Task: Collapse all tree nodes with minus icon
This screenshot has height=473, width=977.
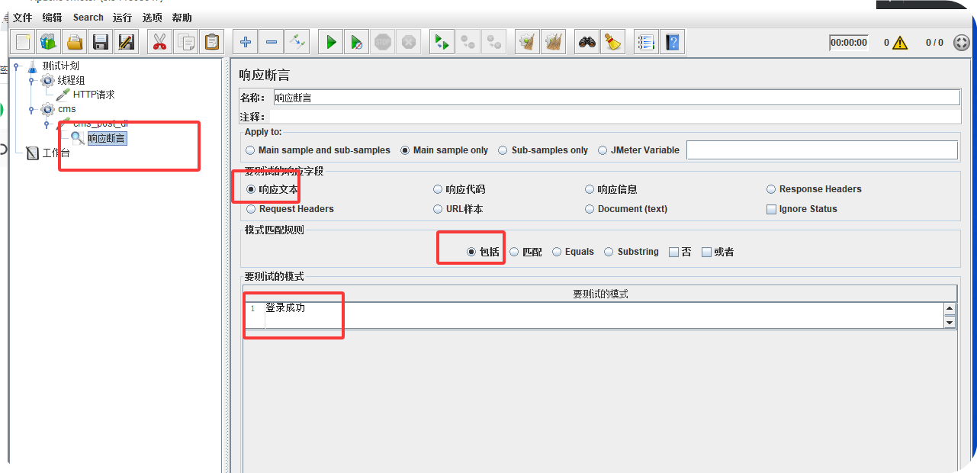Action: pos(271,42)
